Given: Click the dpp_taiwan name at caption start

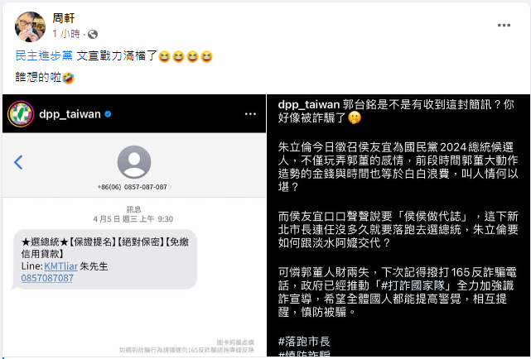Looking at the screenshot, I should (x=308, y=105).
